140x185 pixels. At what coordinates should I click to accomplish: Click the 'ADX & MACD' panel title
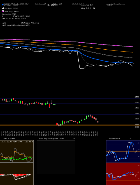[9, 138]
